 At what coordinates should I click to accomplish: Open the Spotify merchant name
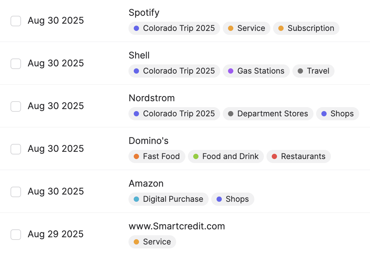(x=144, y=12)
